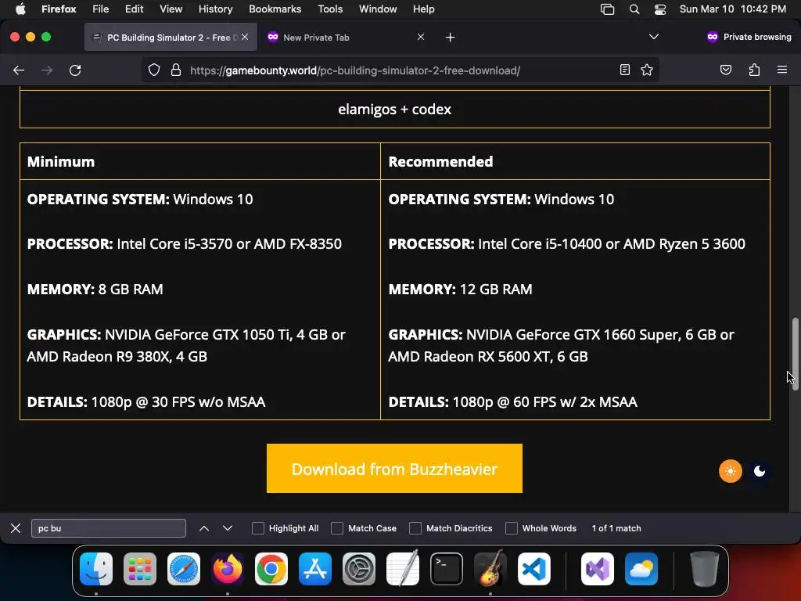Viewport: 801px width, 601px height.
Task: Click 'MEMORY: 12 GB RAM' text
Action: pyautogui.click(x=460, y=289)
